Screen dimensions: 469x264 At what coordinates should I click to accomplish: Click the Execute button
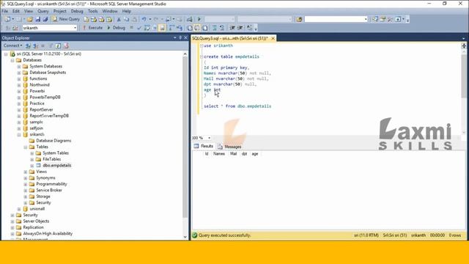(93, 28)
